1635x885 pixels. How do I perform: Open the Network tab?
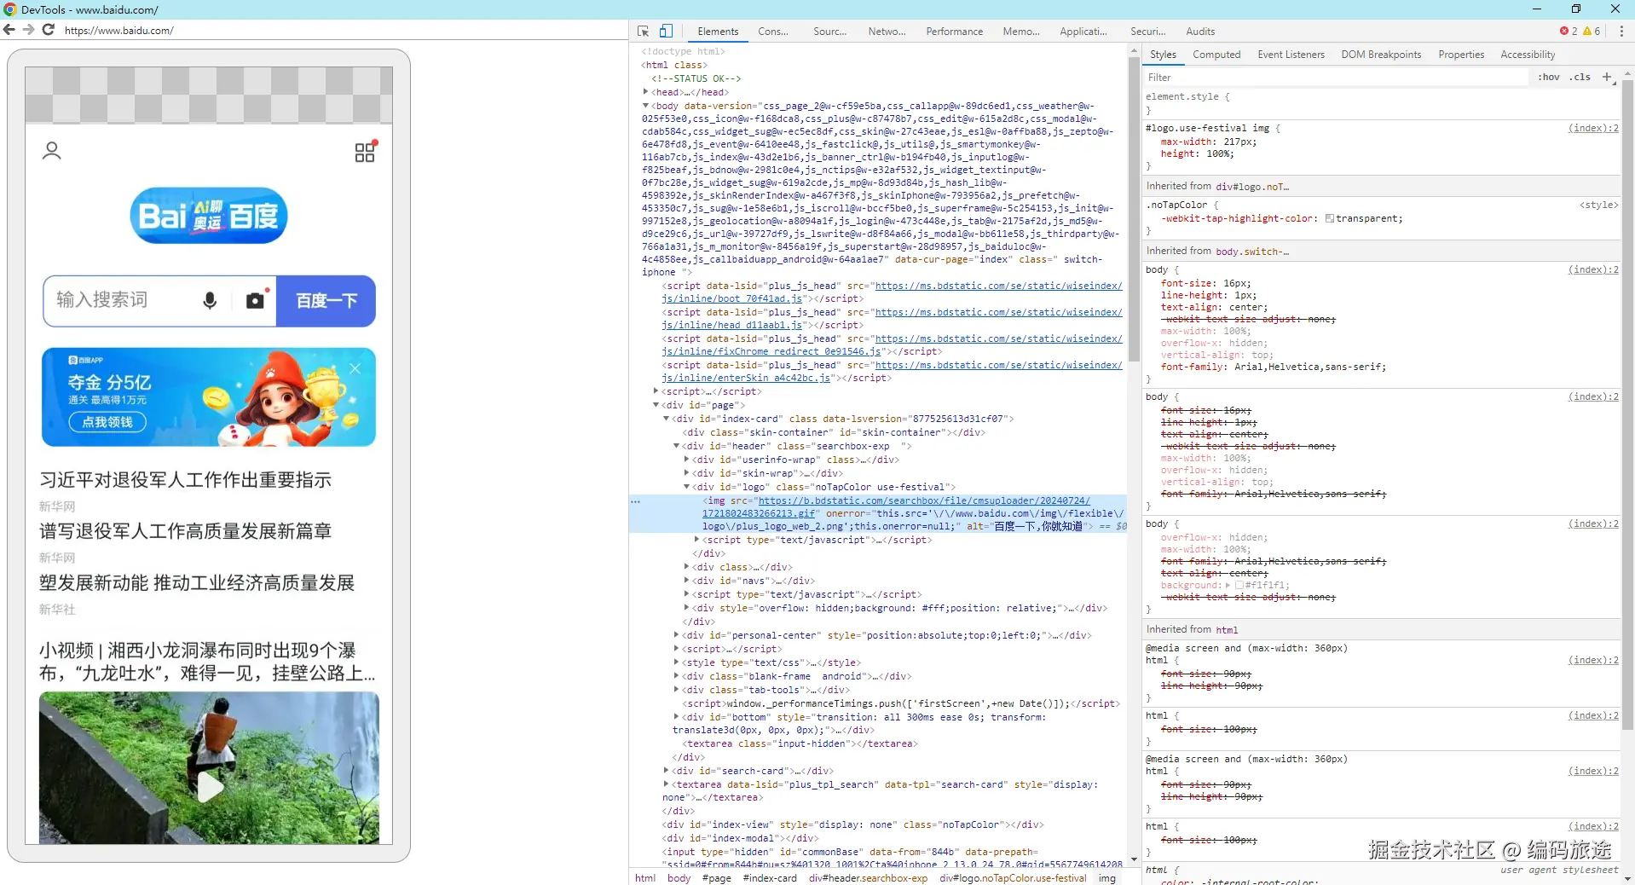point(887,32)
